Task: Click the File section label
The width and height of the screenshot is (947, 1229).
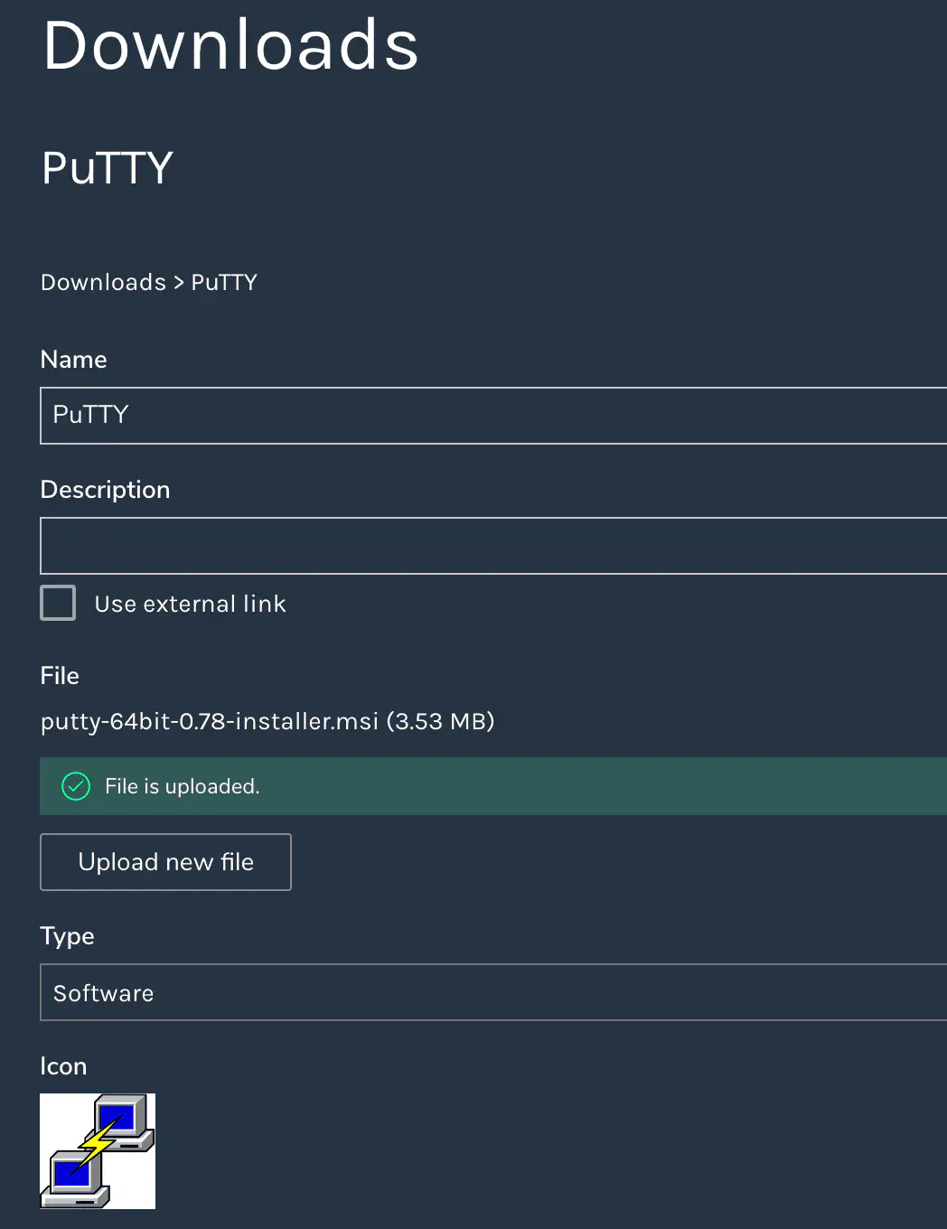Action: click(x=60, y=676)
